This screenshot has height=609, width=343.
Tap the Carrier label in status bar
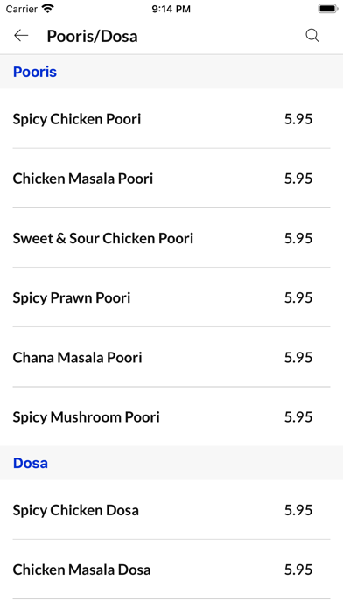(x=22, y=9)
